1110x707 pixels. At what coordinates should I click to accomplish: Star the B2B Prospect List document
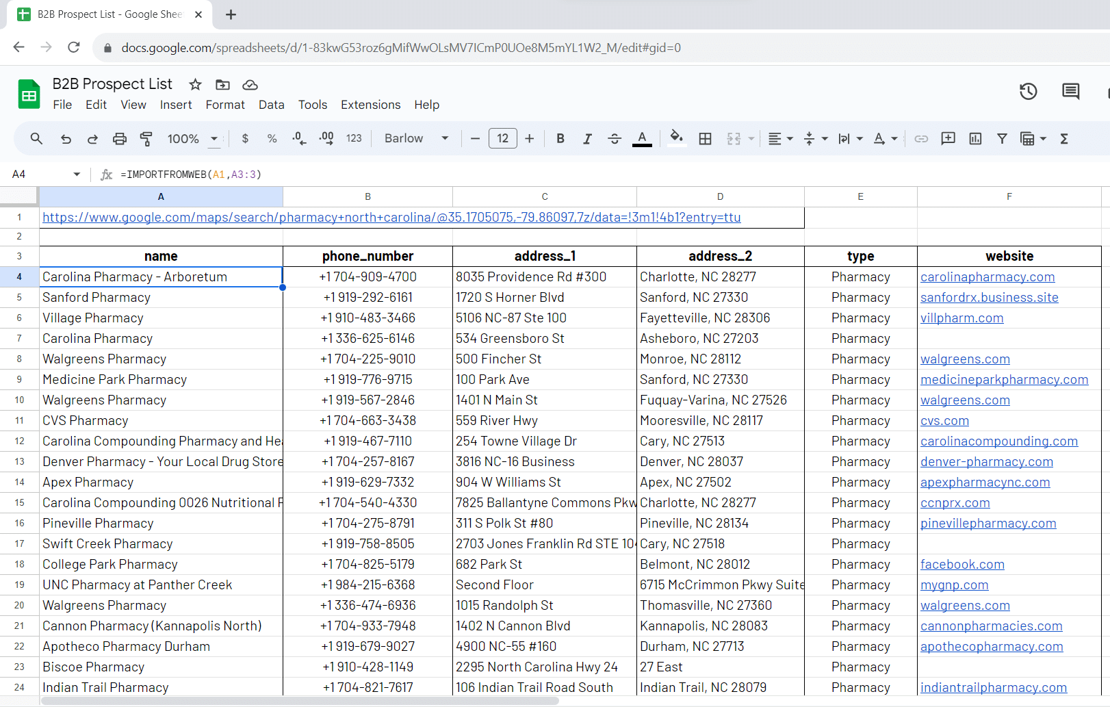pyautogui.click(x=196, y=85)
